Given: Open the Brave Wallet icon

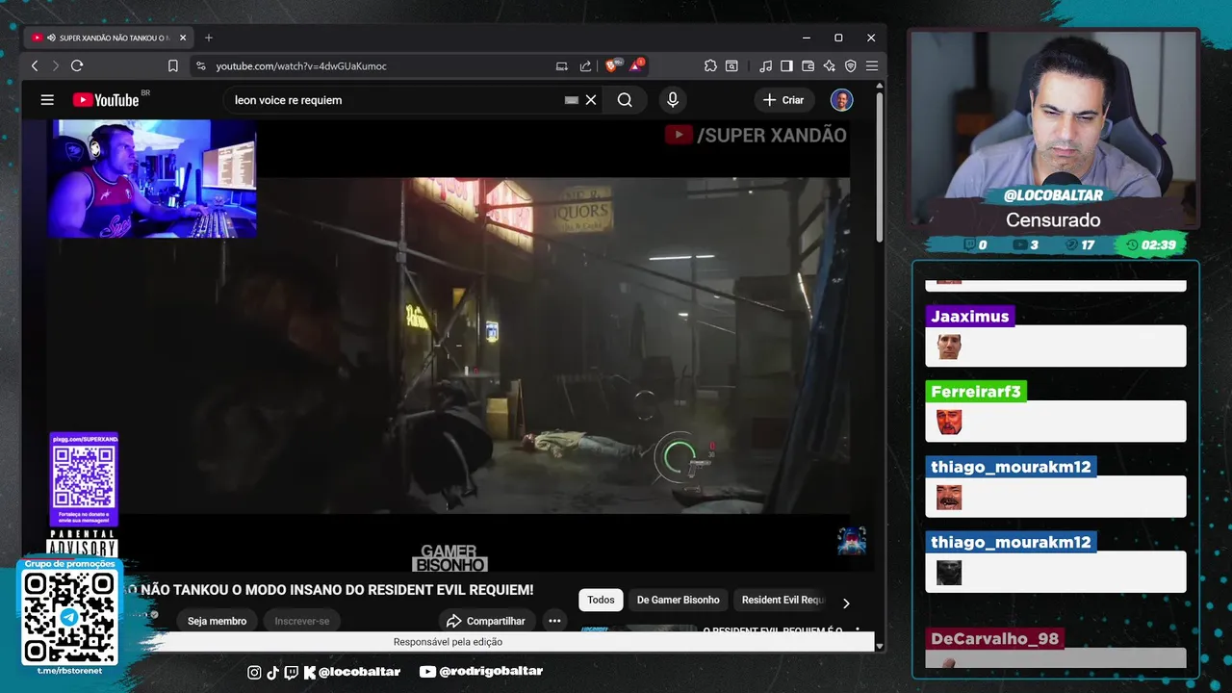Looking at the screenshot, I should tap(808, 65).
